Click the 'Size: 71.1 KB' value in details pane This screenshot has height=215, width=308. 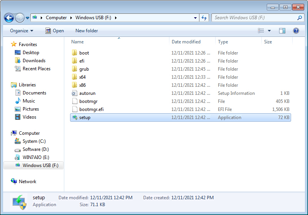point(97,204)
